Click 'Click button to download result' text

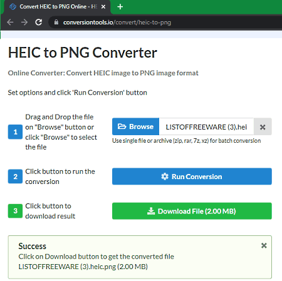tap(50, 211)
